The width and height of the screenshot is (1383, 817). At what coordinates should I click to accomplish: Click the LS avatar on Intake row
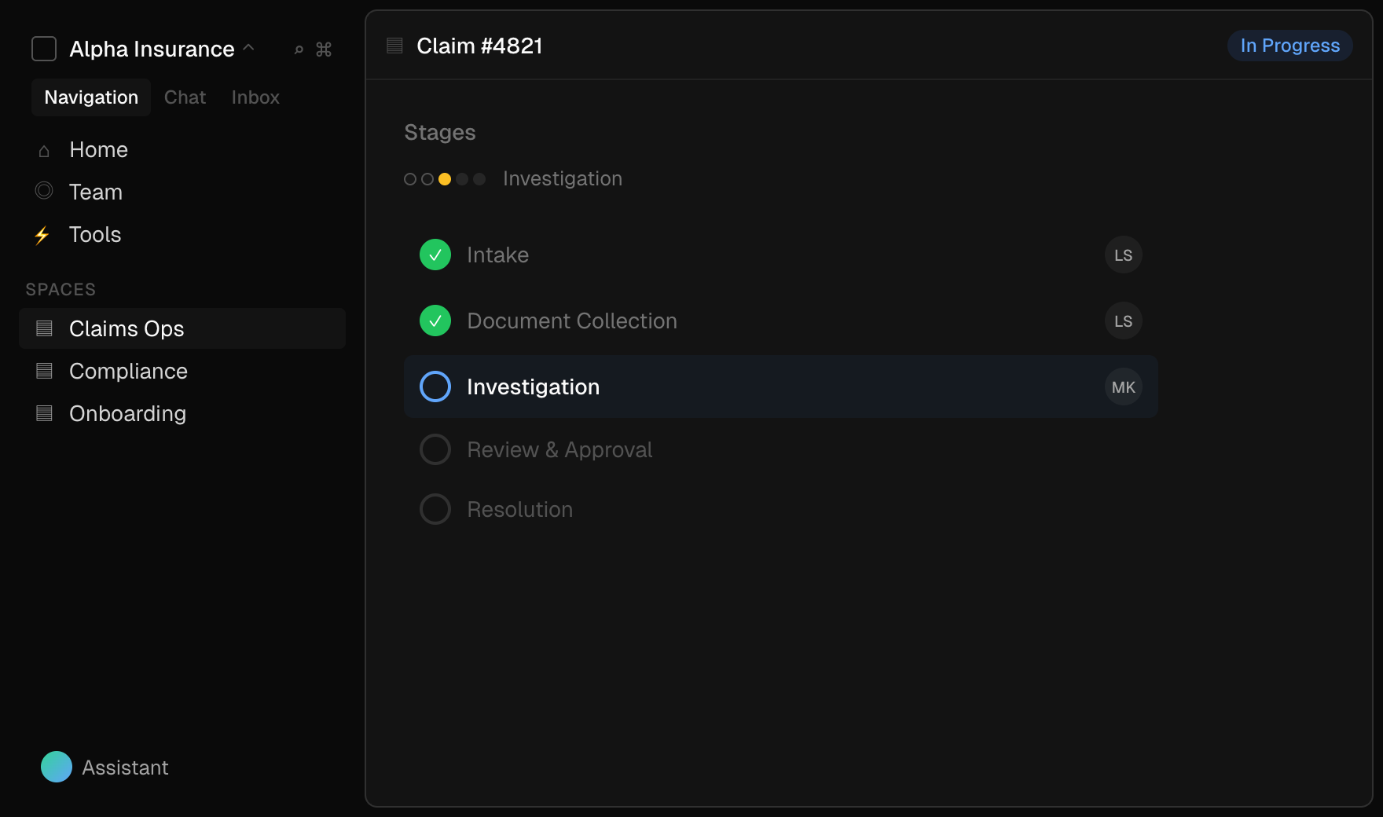pos(1123,255)
